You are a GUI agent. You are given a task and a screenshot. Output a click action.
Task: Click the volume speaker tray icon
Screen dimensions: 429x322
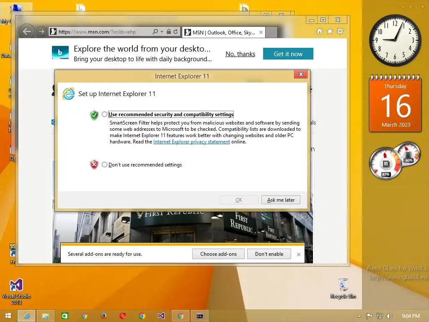point(390,316)
